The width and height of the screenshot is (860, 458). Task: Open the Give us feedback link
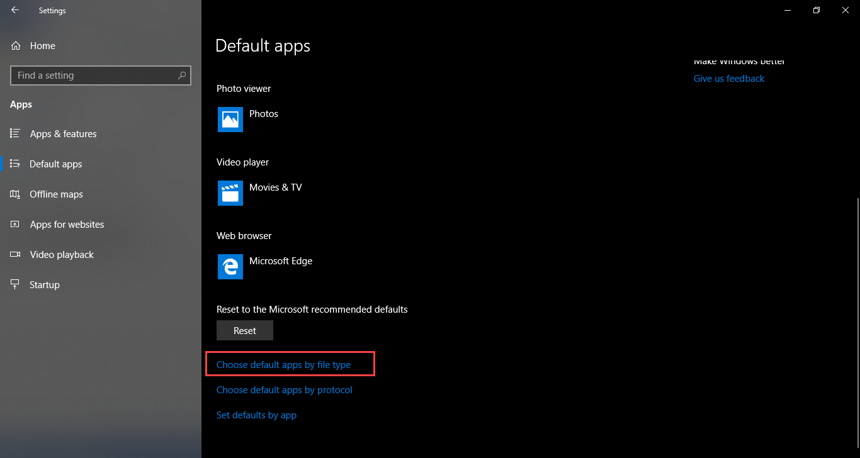click(x=728, y=78)
